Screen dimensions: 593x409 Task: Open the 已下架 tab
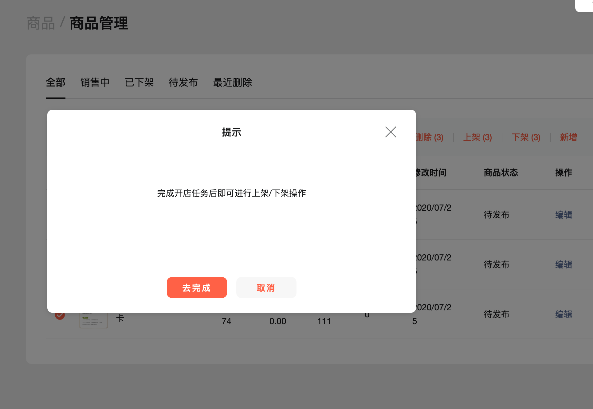[139, 82]
